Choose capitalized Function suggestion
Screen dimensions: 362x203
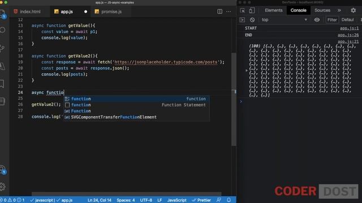(x=136, y=111)
